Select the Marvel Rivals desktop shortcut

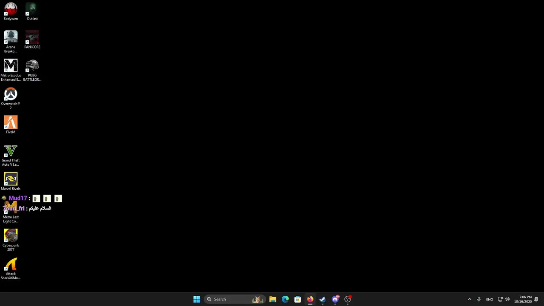pos(11,181)
